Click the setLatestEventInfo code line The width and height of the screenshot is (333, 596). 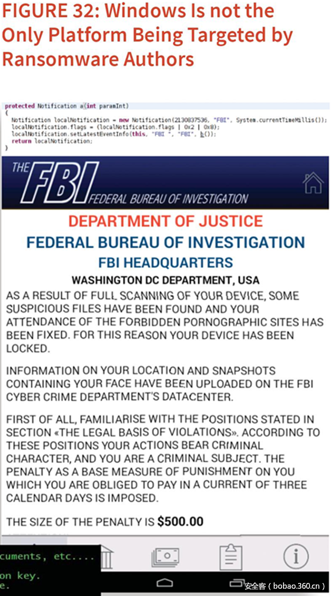click(x=113, y=134)
